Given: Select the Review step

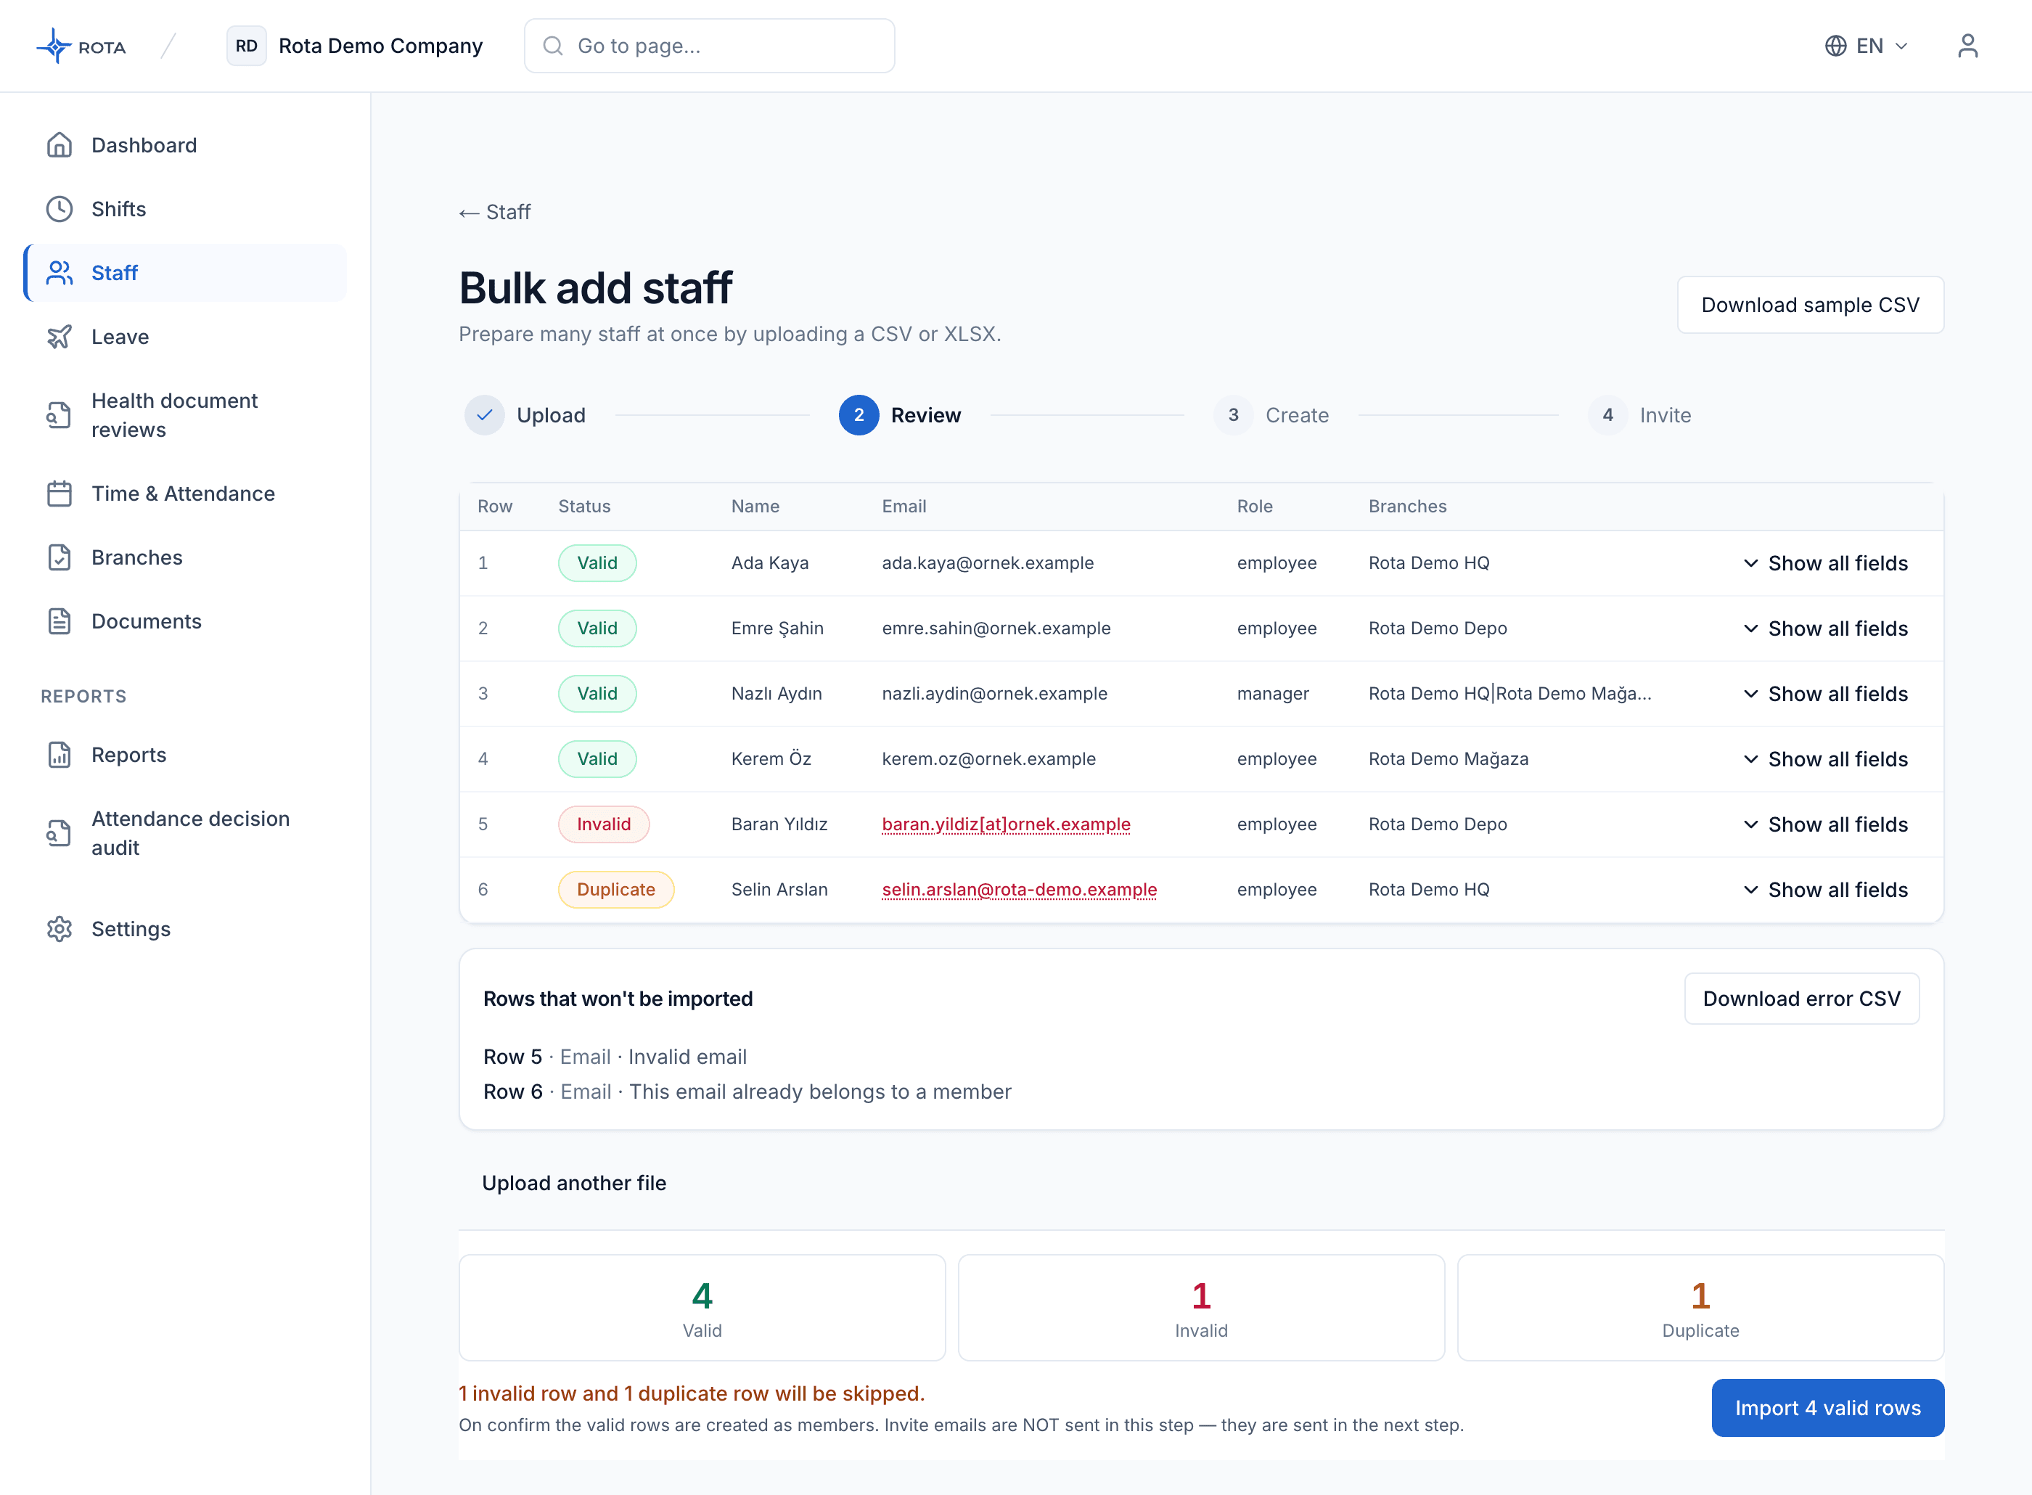Looking at the screenshot, I should [900, 415].
